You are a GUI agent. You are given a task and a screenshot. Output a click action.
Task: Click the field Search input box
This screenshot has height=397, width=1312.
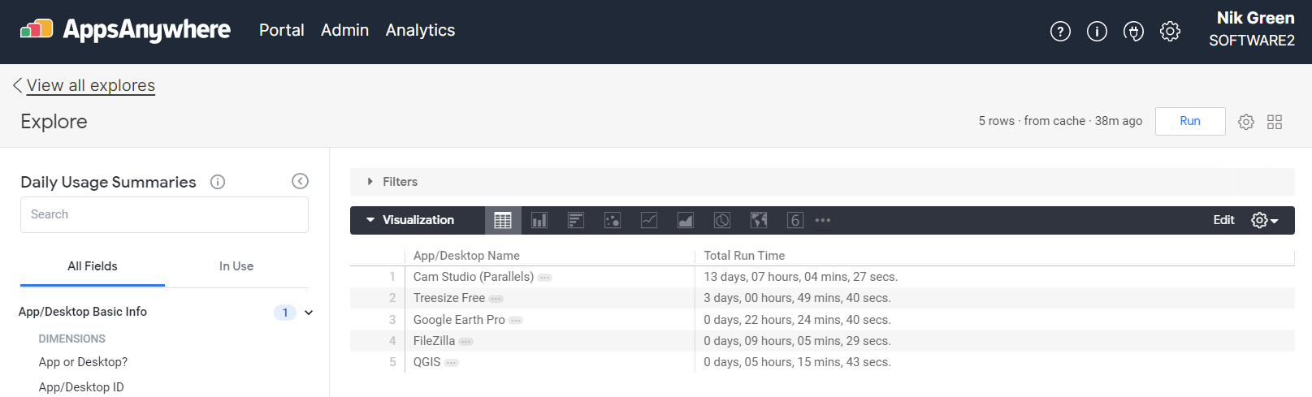tap(164, 214)
